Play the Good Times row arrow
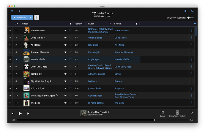The width and height of the screenshot is (205, 133). tap(10, 38)
